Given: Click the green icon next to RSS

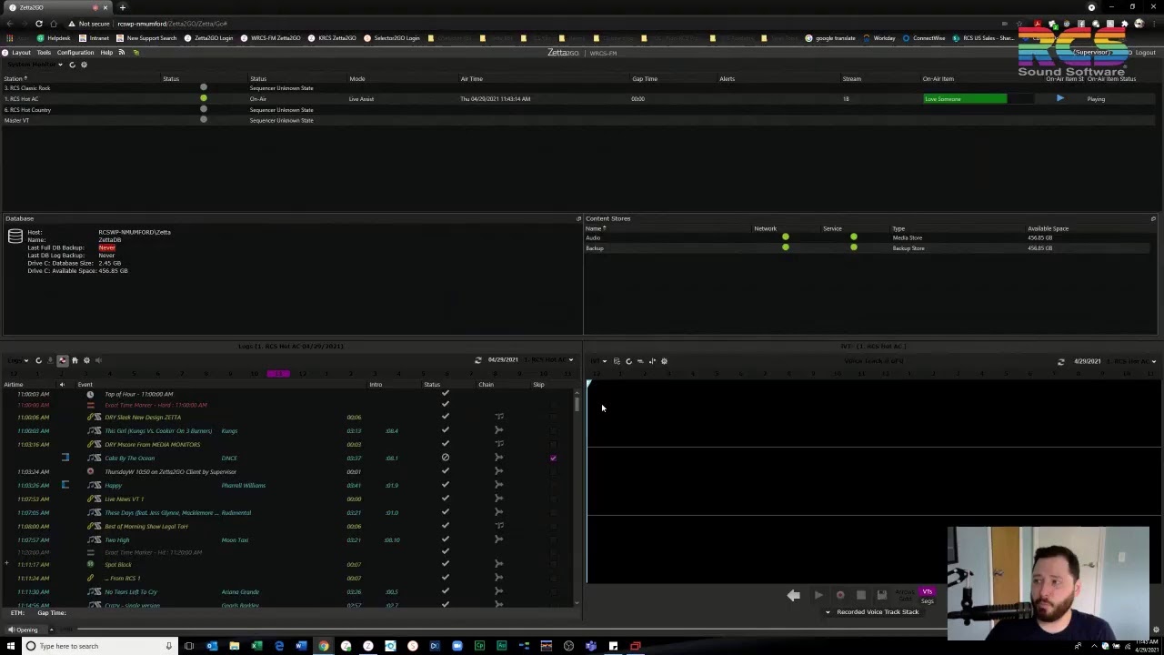Looking at the screenshot, I should click(x=135, y=53).
